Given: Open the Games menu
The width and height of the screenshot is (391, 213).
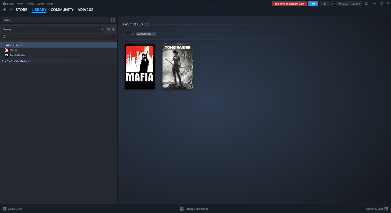Looking at the screenshot, I should pos(41,4).
